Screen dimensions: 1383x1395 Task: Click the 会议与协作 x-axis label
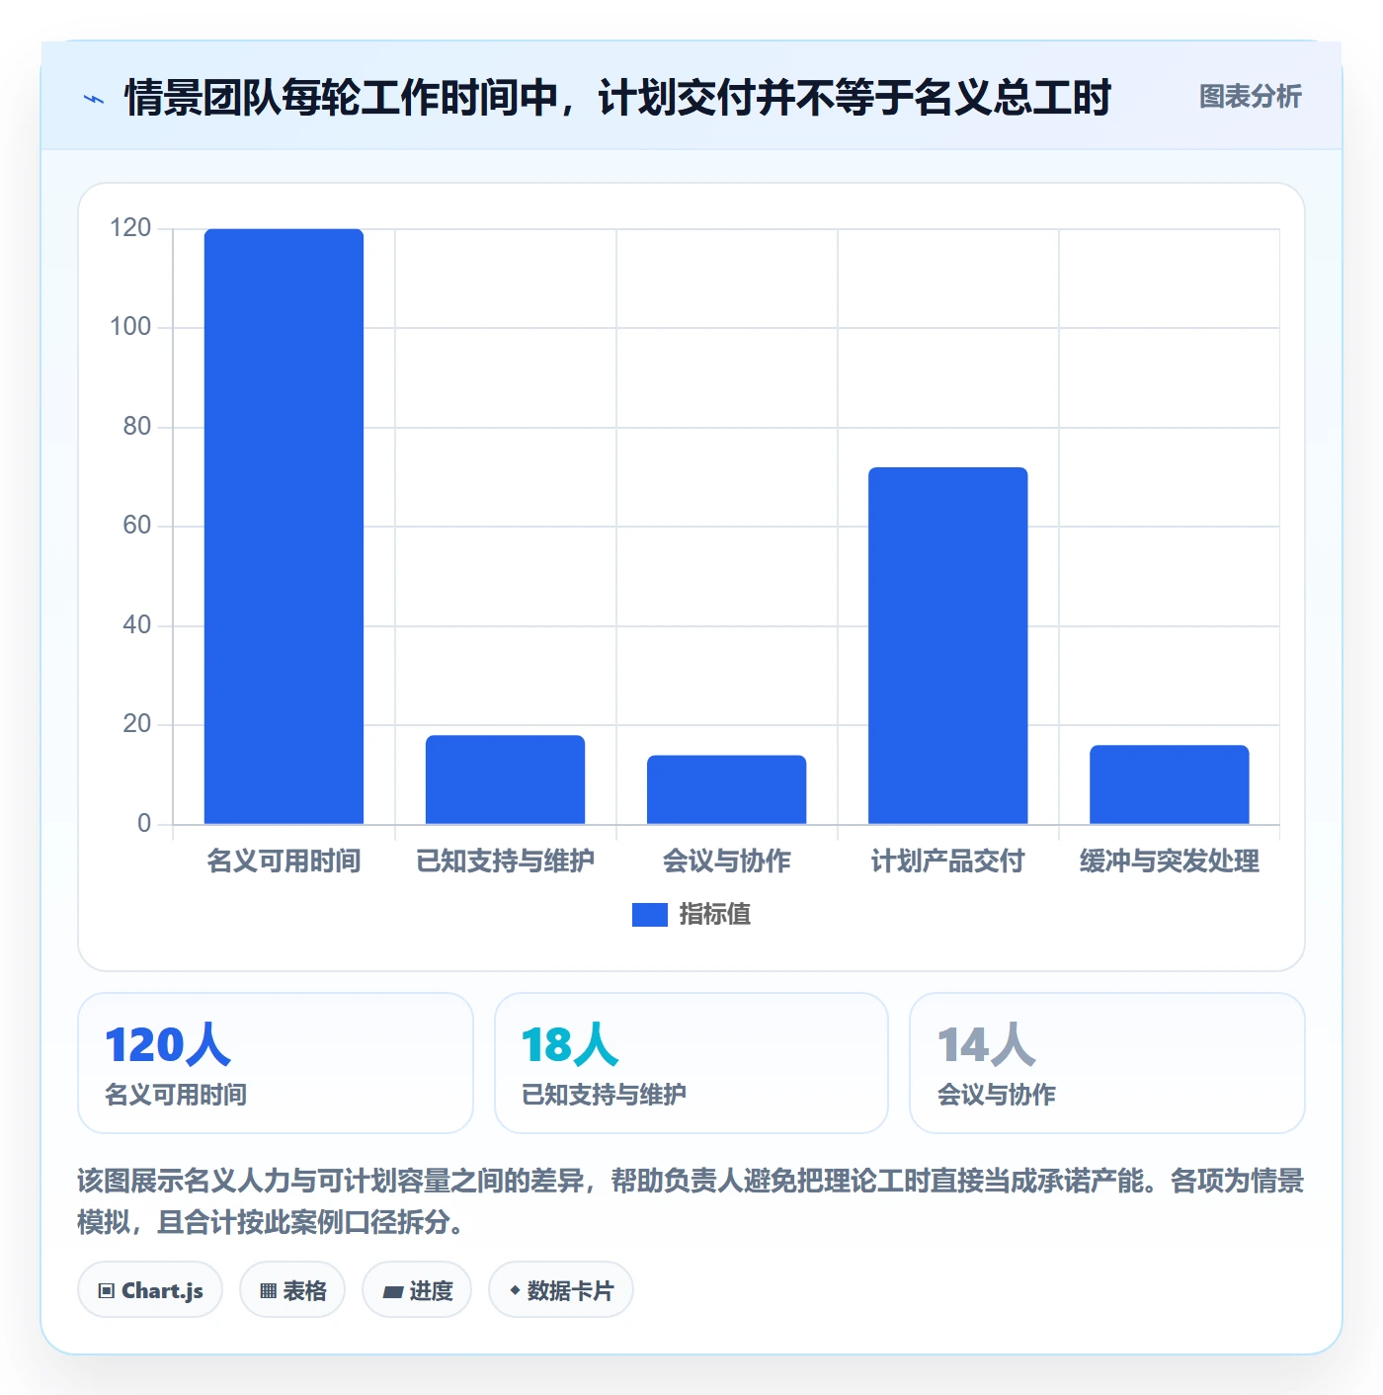click(726, 862)
